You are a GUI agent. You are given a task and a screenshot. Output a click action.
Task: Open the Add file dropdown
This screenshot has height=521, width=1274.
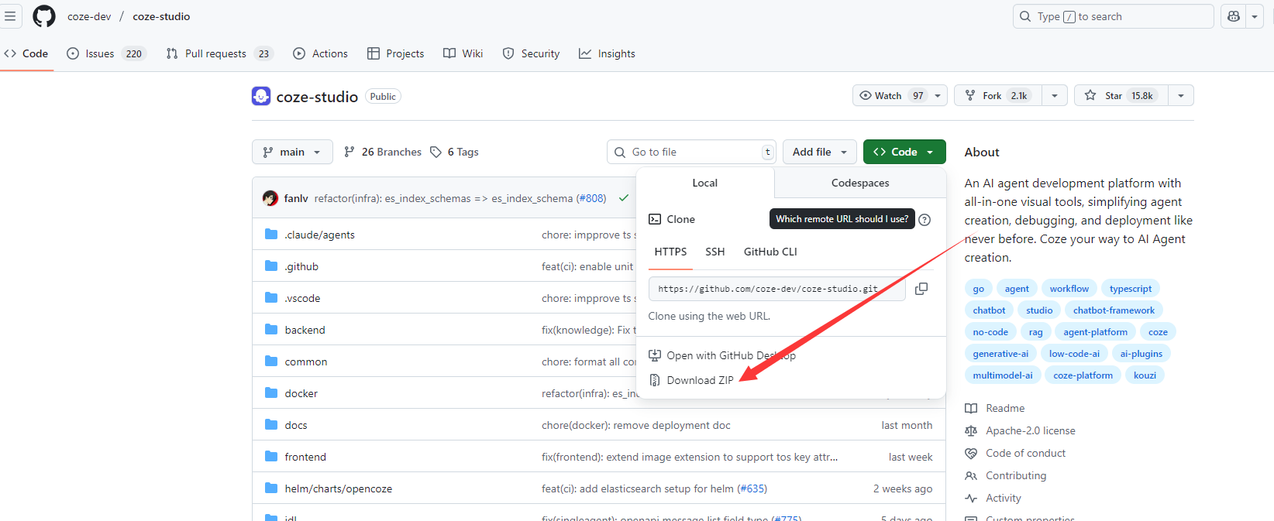(820, 152)
